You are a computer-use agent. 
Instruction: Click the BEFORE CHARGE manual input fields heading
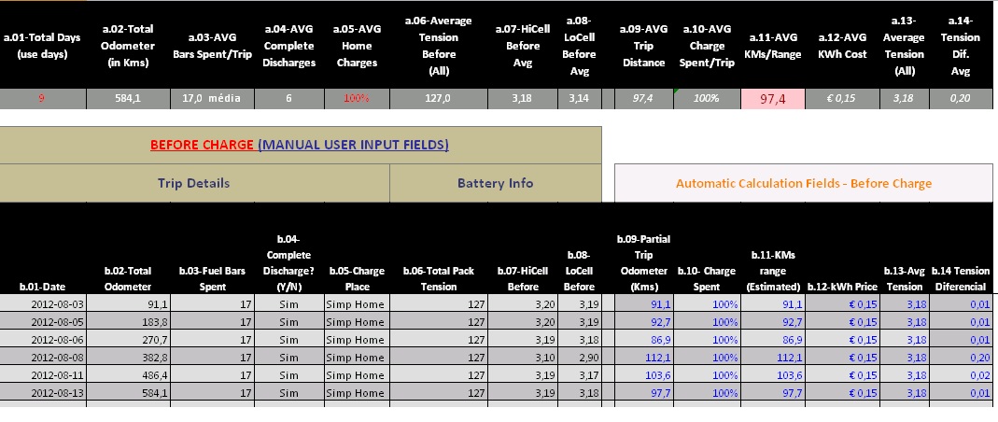[x=300, y=145]
